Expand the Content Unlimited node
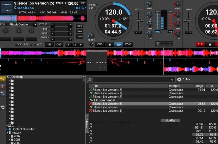 7,129
